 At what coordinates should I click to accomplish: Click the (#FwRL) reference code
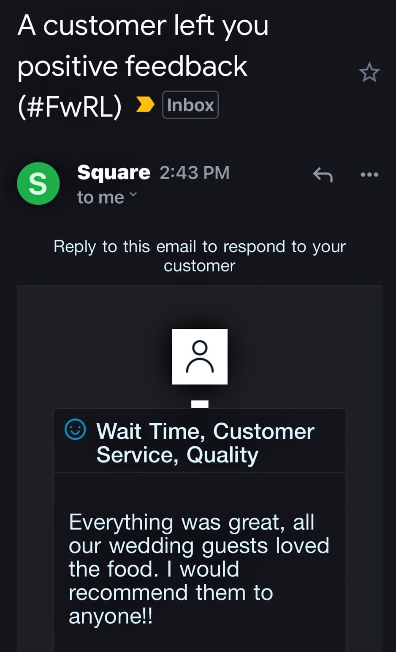pos(70,106)
